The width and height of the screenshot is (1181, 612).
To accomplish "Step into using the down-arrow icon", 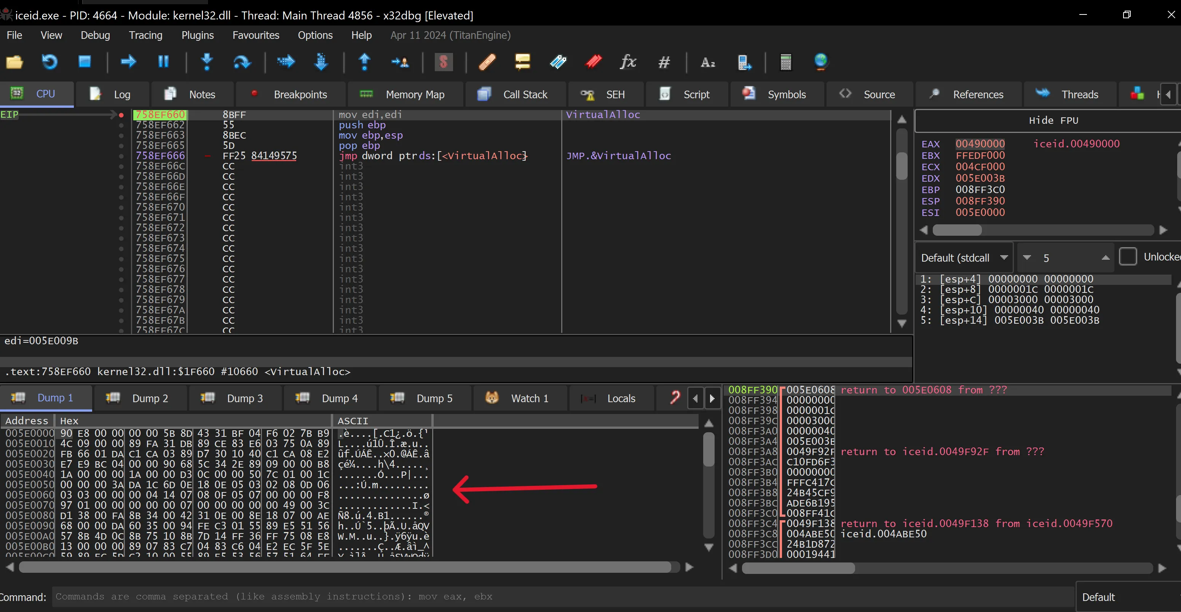I will point(207,62).
